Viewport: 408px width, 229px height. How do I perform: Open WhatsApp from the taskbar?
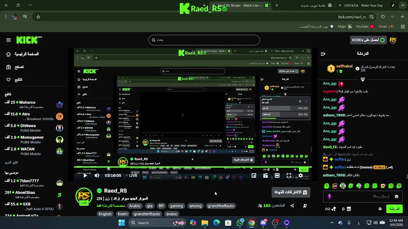click(x=240, y=223)
